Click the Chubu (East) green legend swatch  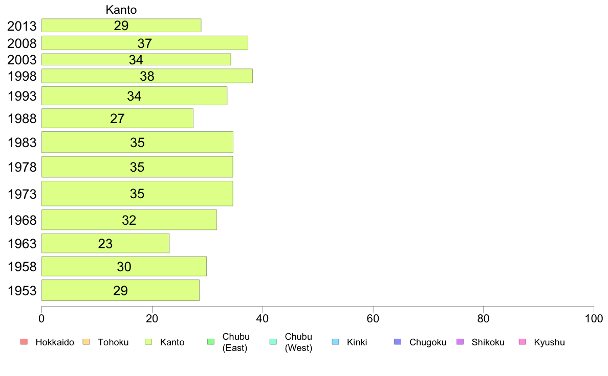click(x=211, y=342)
